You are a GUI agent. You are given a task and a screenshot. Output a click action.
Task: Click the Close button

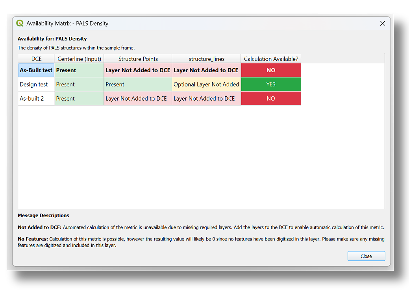[366, 256]
